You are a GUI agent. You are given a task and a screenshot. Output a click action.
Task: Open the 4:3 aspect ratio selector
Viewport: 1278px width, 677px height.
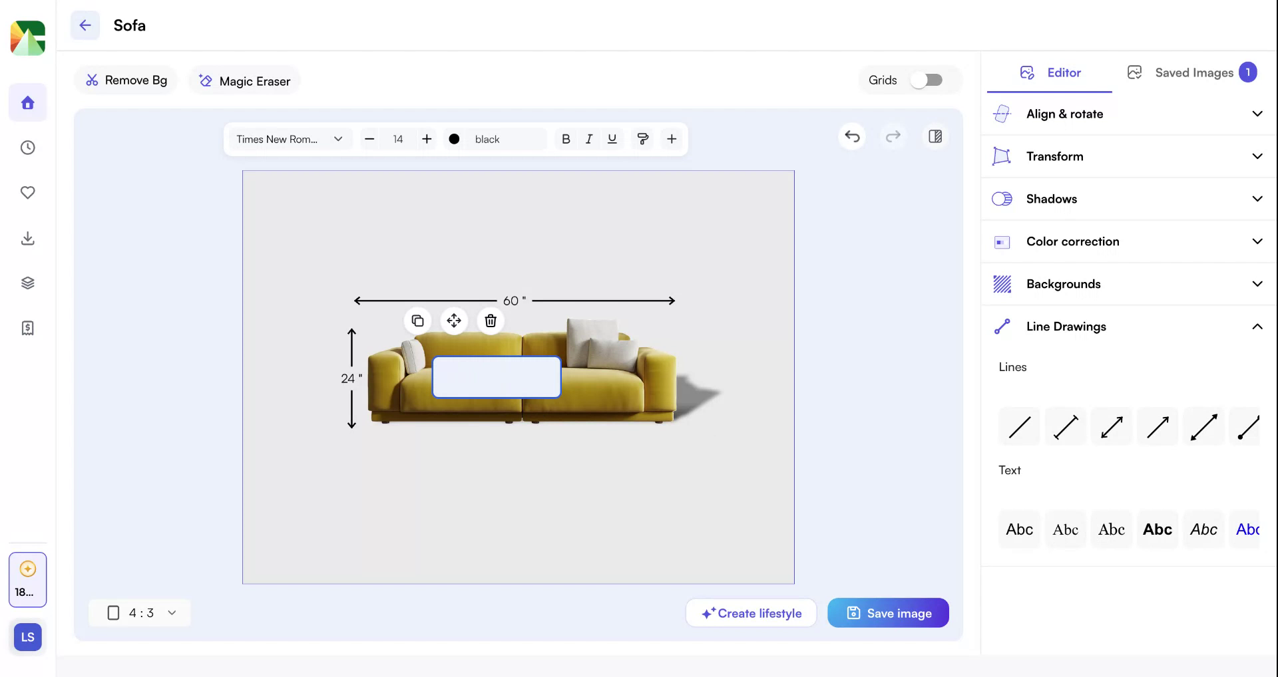click(140, 612)
